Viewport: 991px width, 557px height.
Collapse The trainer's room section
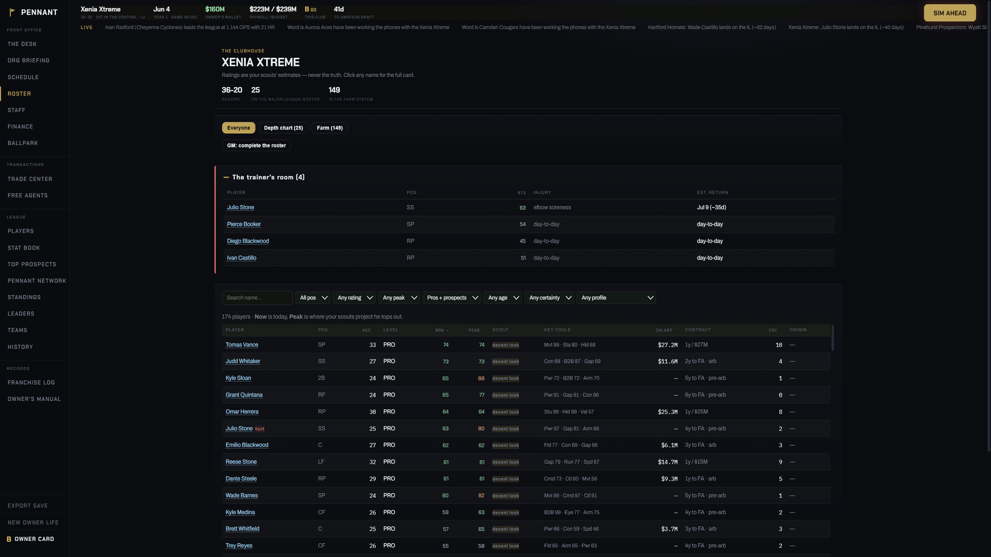pyautogui.click(x=226, y=177)
